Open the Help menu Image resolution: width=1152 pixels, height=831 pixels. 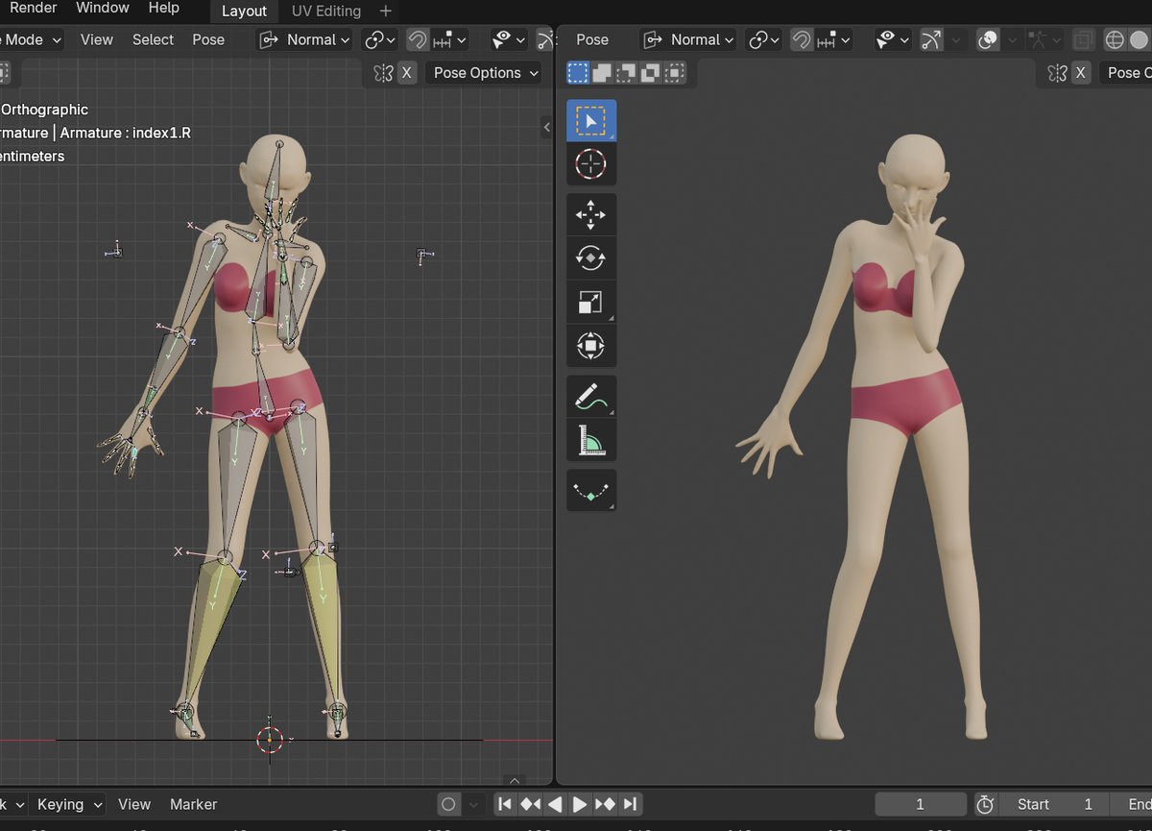pyautogui.click(x=164, y=8)
